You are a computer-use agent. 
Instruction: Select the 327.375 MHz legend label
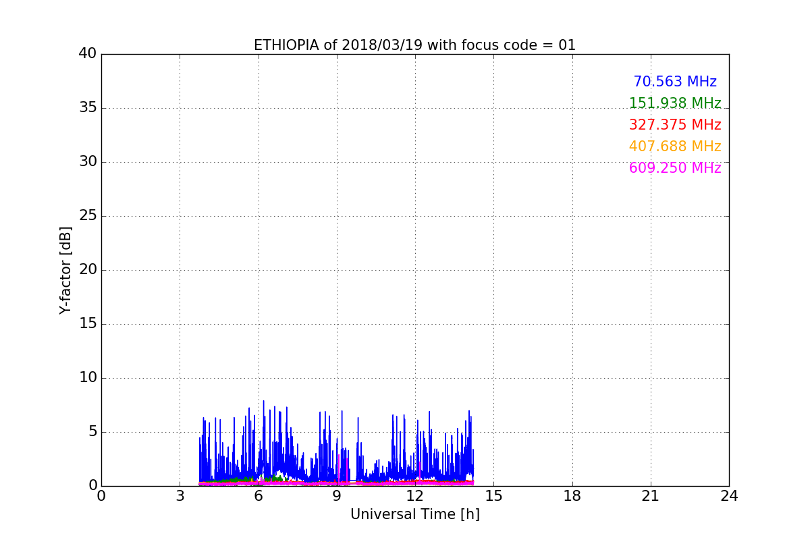pos(675,125)
